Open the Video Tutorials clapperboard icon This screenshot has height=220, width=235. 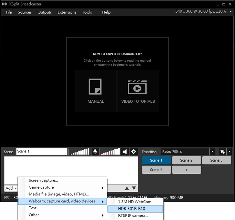click(138, 87)
